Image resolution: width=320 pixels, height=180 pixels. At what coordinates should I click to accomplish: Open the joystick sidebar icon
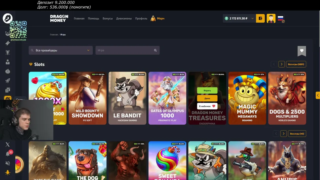(8, 71)
